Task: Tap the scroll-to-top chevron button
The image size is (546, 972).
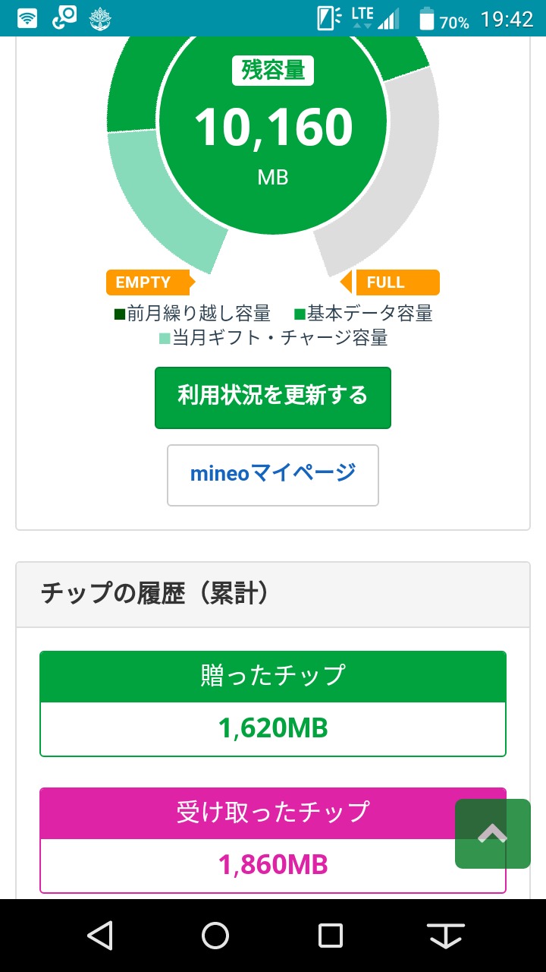Action: click(492, 834)
